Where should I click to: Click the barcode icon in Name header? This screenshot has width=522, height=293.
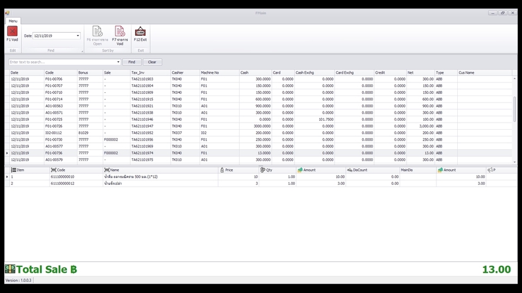[107, 170]
